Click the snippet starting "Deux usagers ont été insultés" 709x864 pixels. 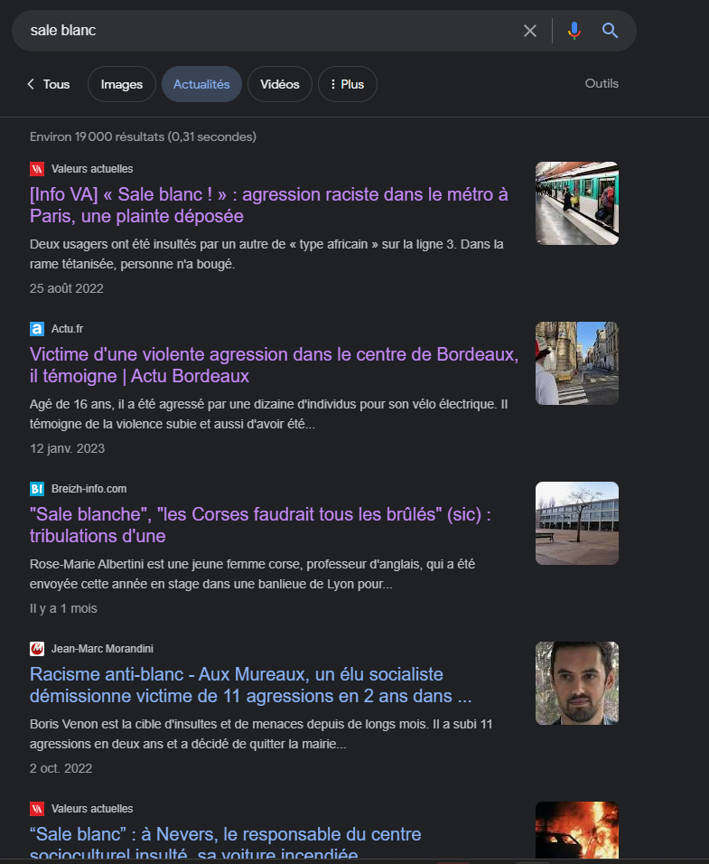click(266, 254)
